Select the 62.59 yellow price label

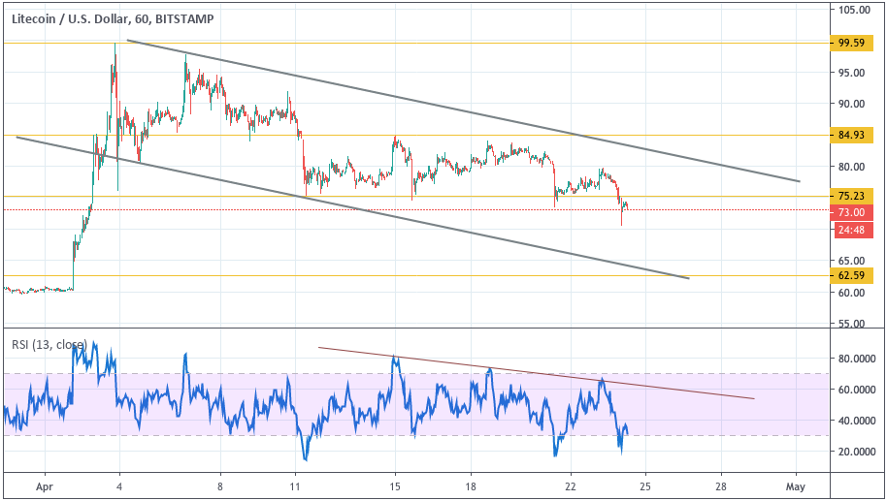click(851, 276)
